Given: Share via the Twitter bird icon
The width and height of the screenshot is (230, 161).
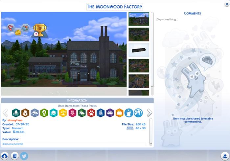Looking at the screenshot, I should pos(24,156).
